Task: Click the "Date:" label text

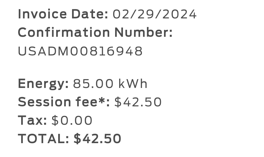Action: pyautogui.click(x=90, y=14)
